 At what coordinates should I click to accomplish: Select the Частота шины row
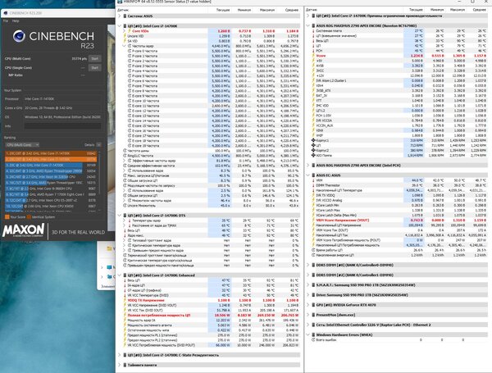(x=211, y=151)
